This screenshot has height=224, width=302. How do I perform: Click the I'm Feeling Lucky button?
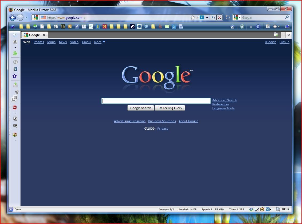(170, 108)
